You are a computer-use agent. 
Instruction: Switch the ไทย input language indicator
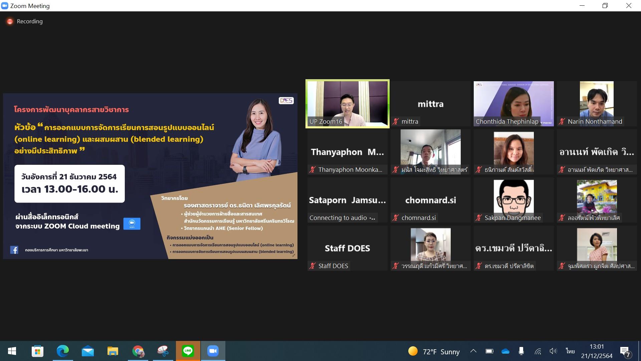570,351
